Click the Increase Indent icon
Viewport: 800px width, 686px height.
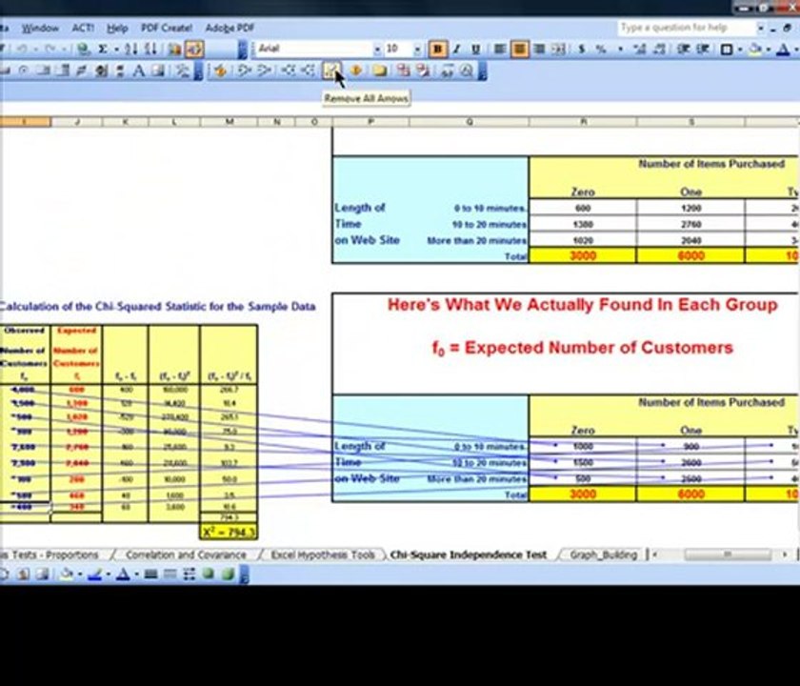703,49
